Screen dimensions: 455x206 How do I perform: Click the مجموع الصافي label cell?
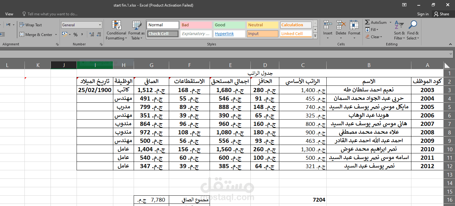[x=189, y=200]
